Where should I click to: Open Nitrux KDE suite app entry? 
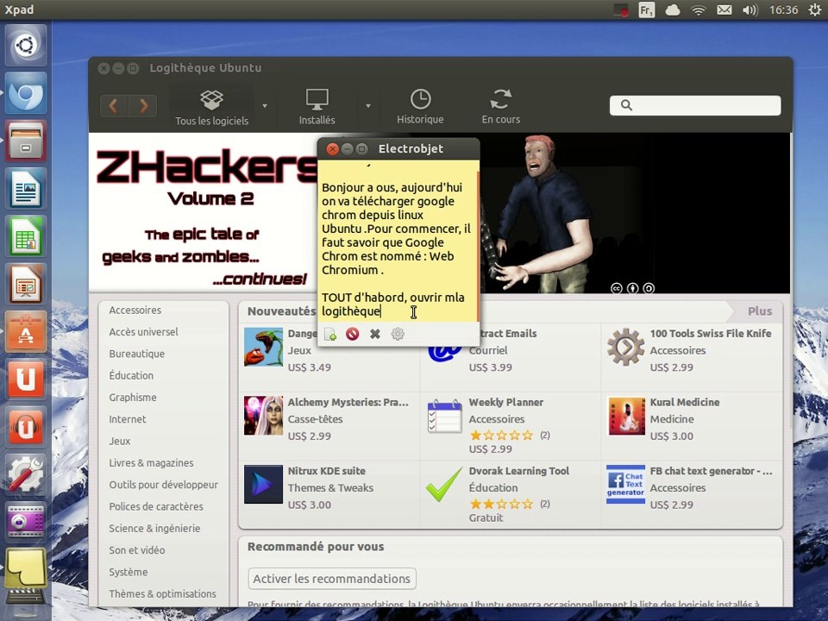click(x=329, y=493)
